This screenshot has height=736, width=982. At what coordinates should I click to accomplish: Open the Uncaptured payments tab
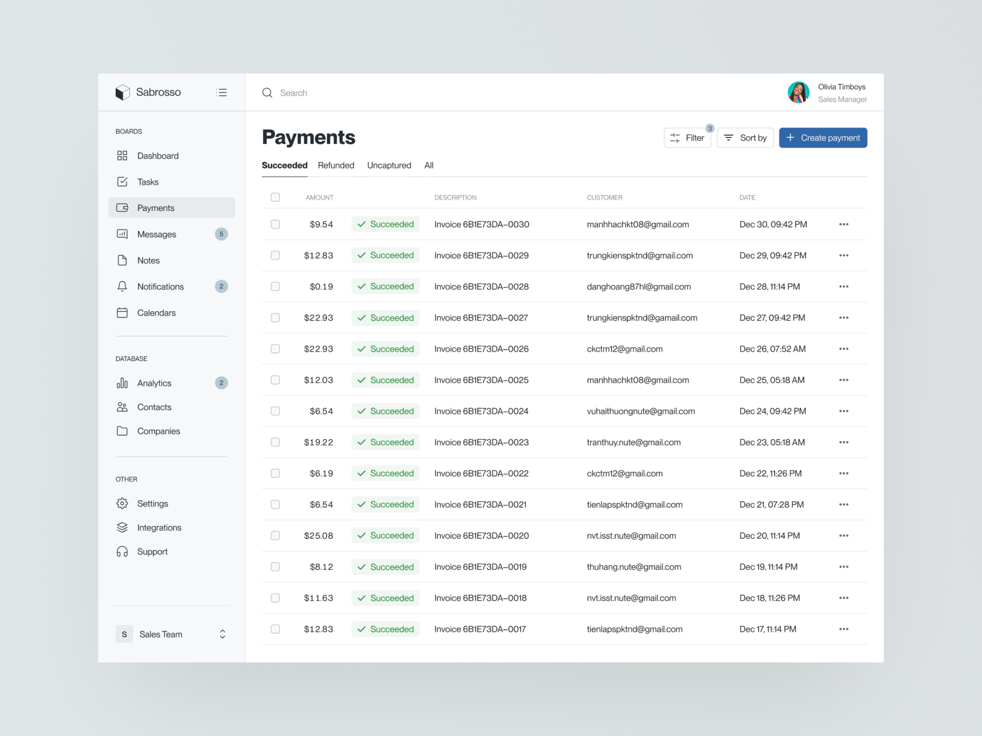pos(389,165)
